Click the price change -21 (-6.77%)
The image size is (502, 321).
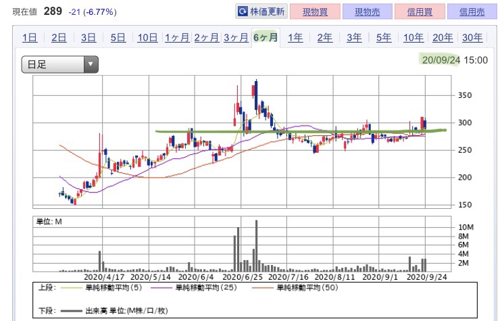[x=93, y=12]
